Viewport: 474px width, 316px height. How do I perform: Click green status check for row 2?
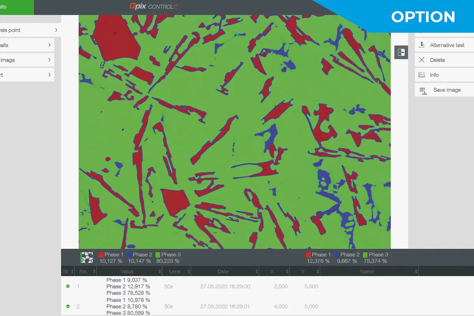68,306
